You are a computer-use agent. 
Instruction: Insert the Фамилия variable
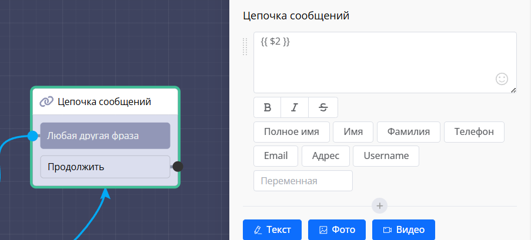408,132
